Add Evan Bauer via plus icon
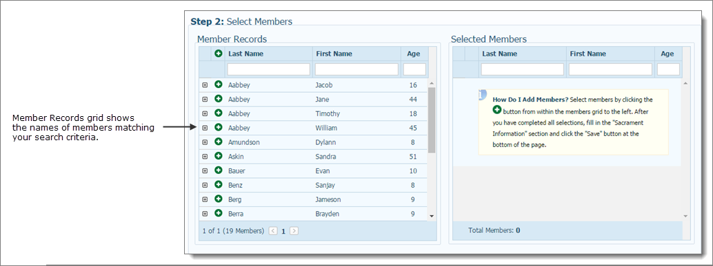Viewport: 713px width, 266px height. point(219,170)
